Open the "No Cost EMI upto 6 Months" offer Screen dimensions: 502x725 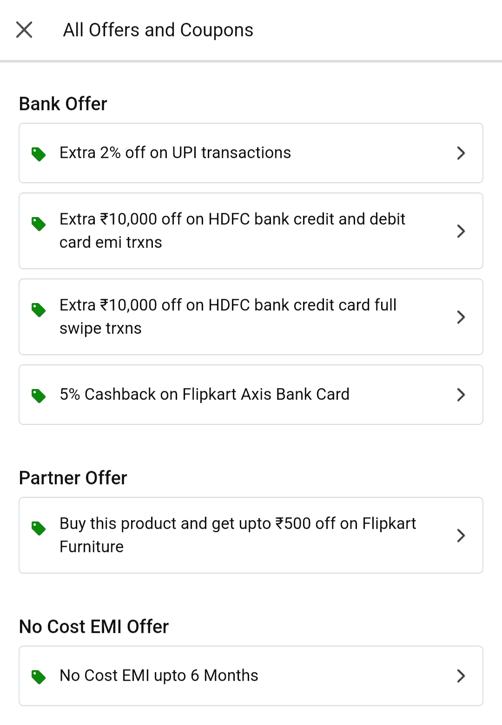[x=159, y=676]
